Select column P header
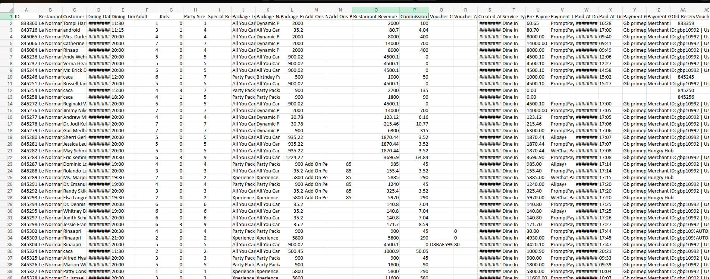The image size is (710, 279). (415, 10)
